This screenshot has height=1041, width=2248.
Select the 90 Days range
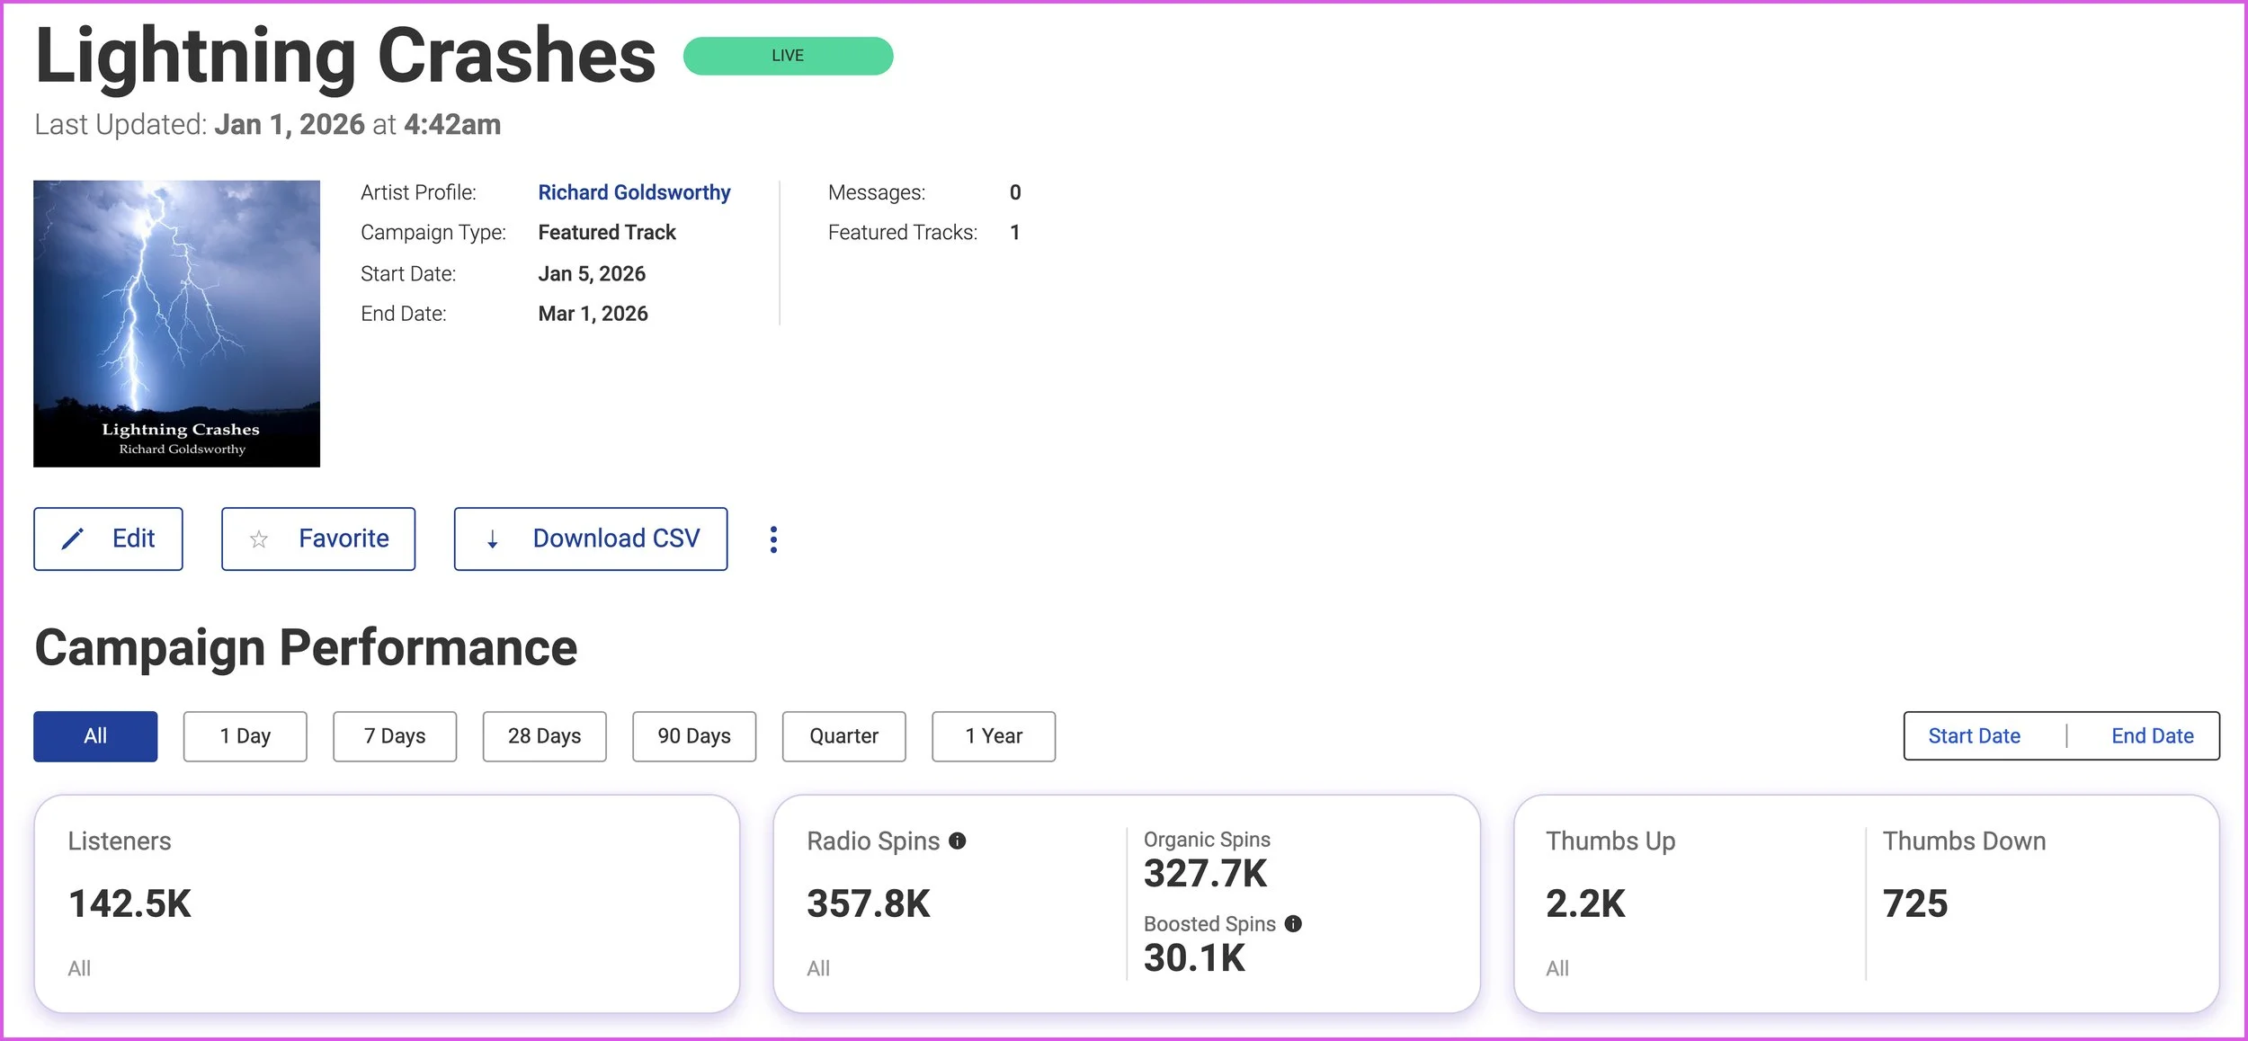[693, 736]
